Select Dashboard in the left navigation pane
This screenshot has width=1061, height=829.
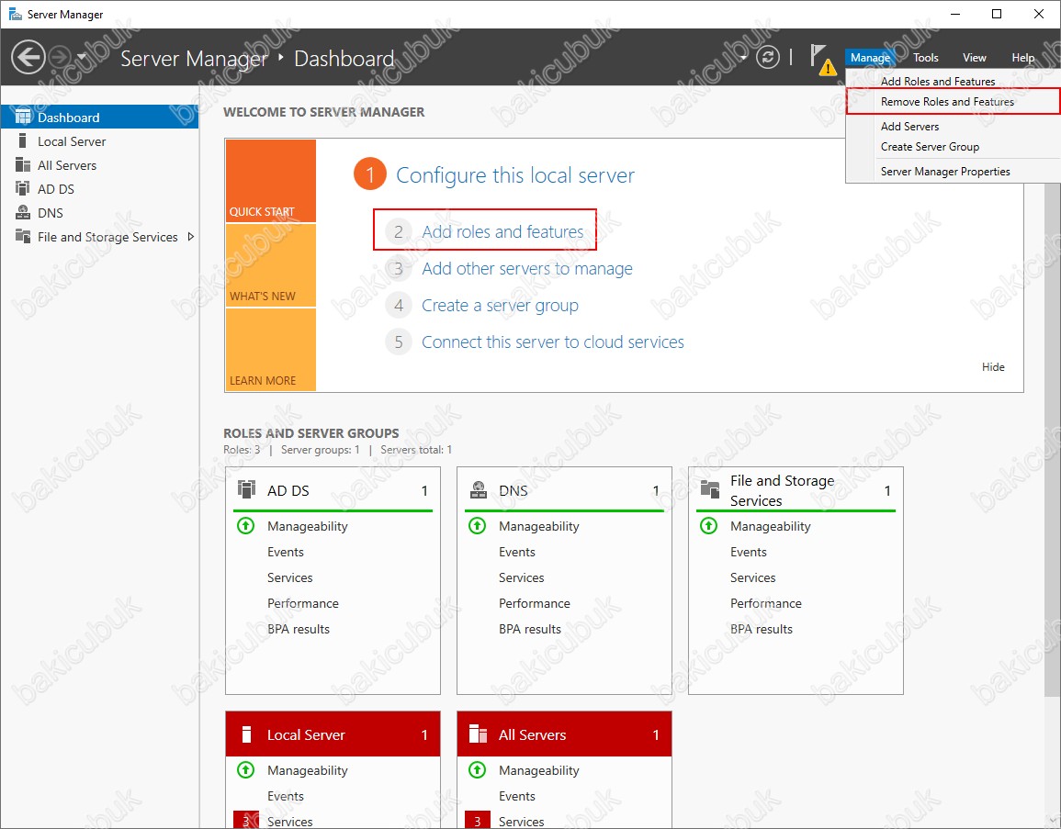click(99, 117)
